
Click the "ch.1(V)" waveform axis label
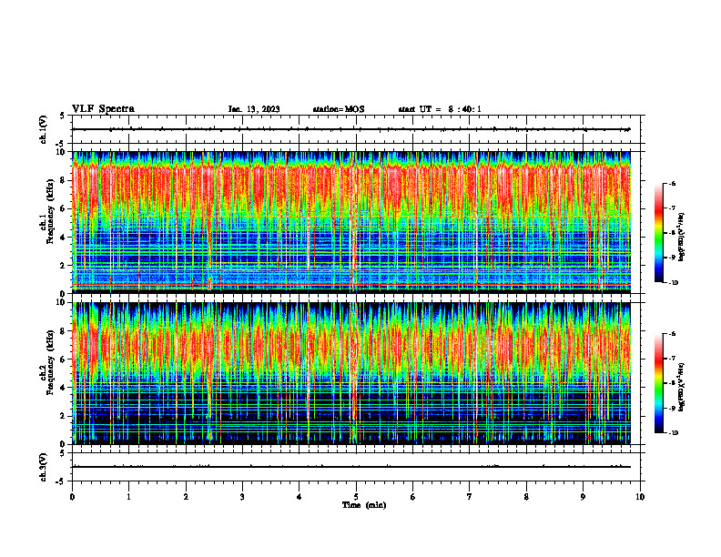click(43, 129)
